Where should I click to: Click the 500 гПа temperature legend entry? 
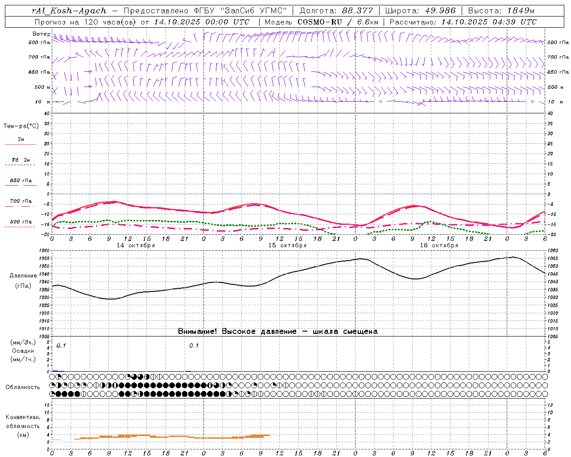pyautogui.click(x=21, y=222)
